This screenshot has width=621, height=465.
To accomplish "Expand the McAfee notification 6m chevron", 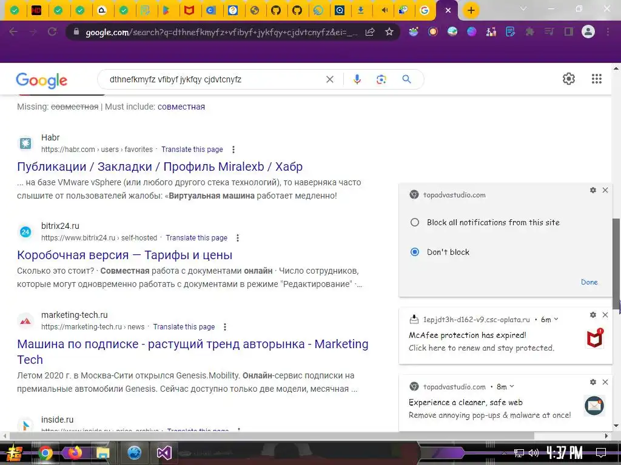I will pyautogui.click(x=556, y=319).
